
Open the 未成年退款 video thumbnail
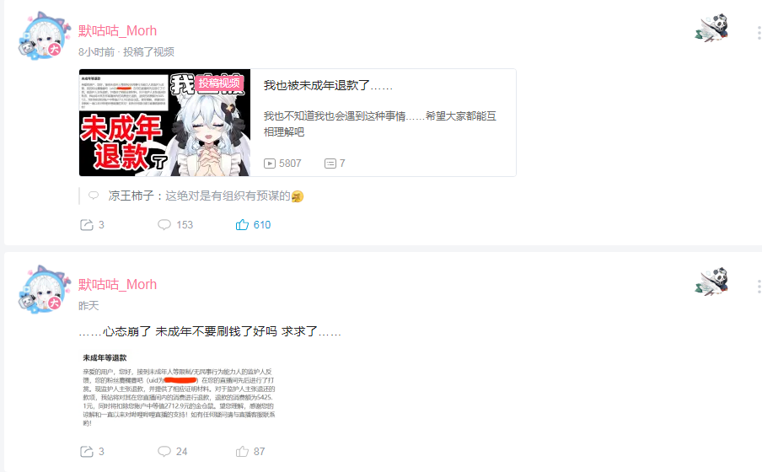(164, 122)
